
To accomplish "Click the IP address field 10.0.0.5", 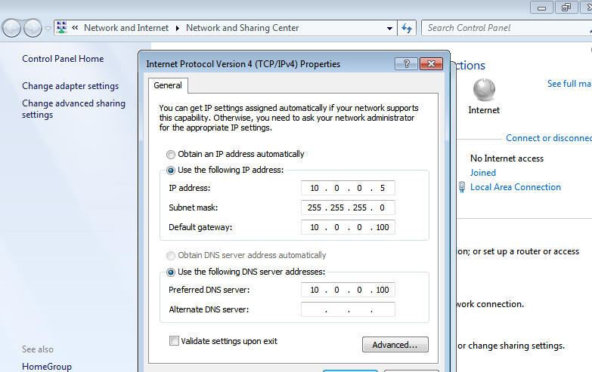I will 348,188.
